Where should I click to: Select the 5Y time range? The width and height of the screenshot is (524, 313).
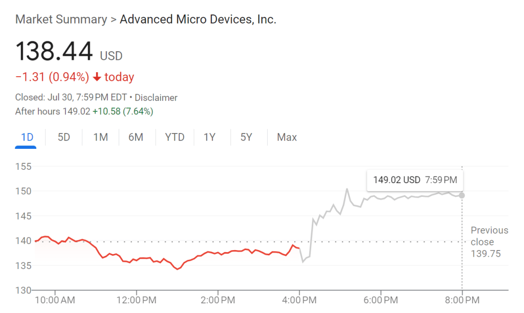point(246,137)
